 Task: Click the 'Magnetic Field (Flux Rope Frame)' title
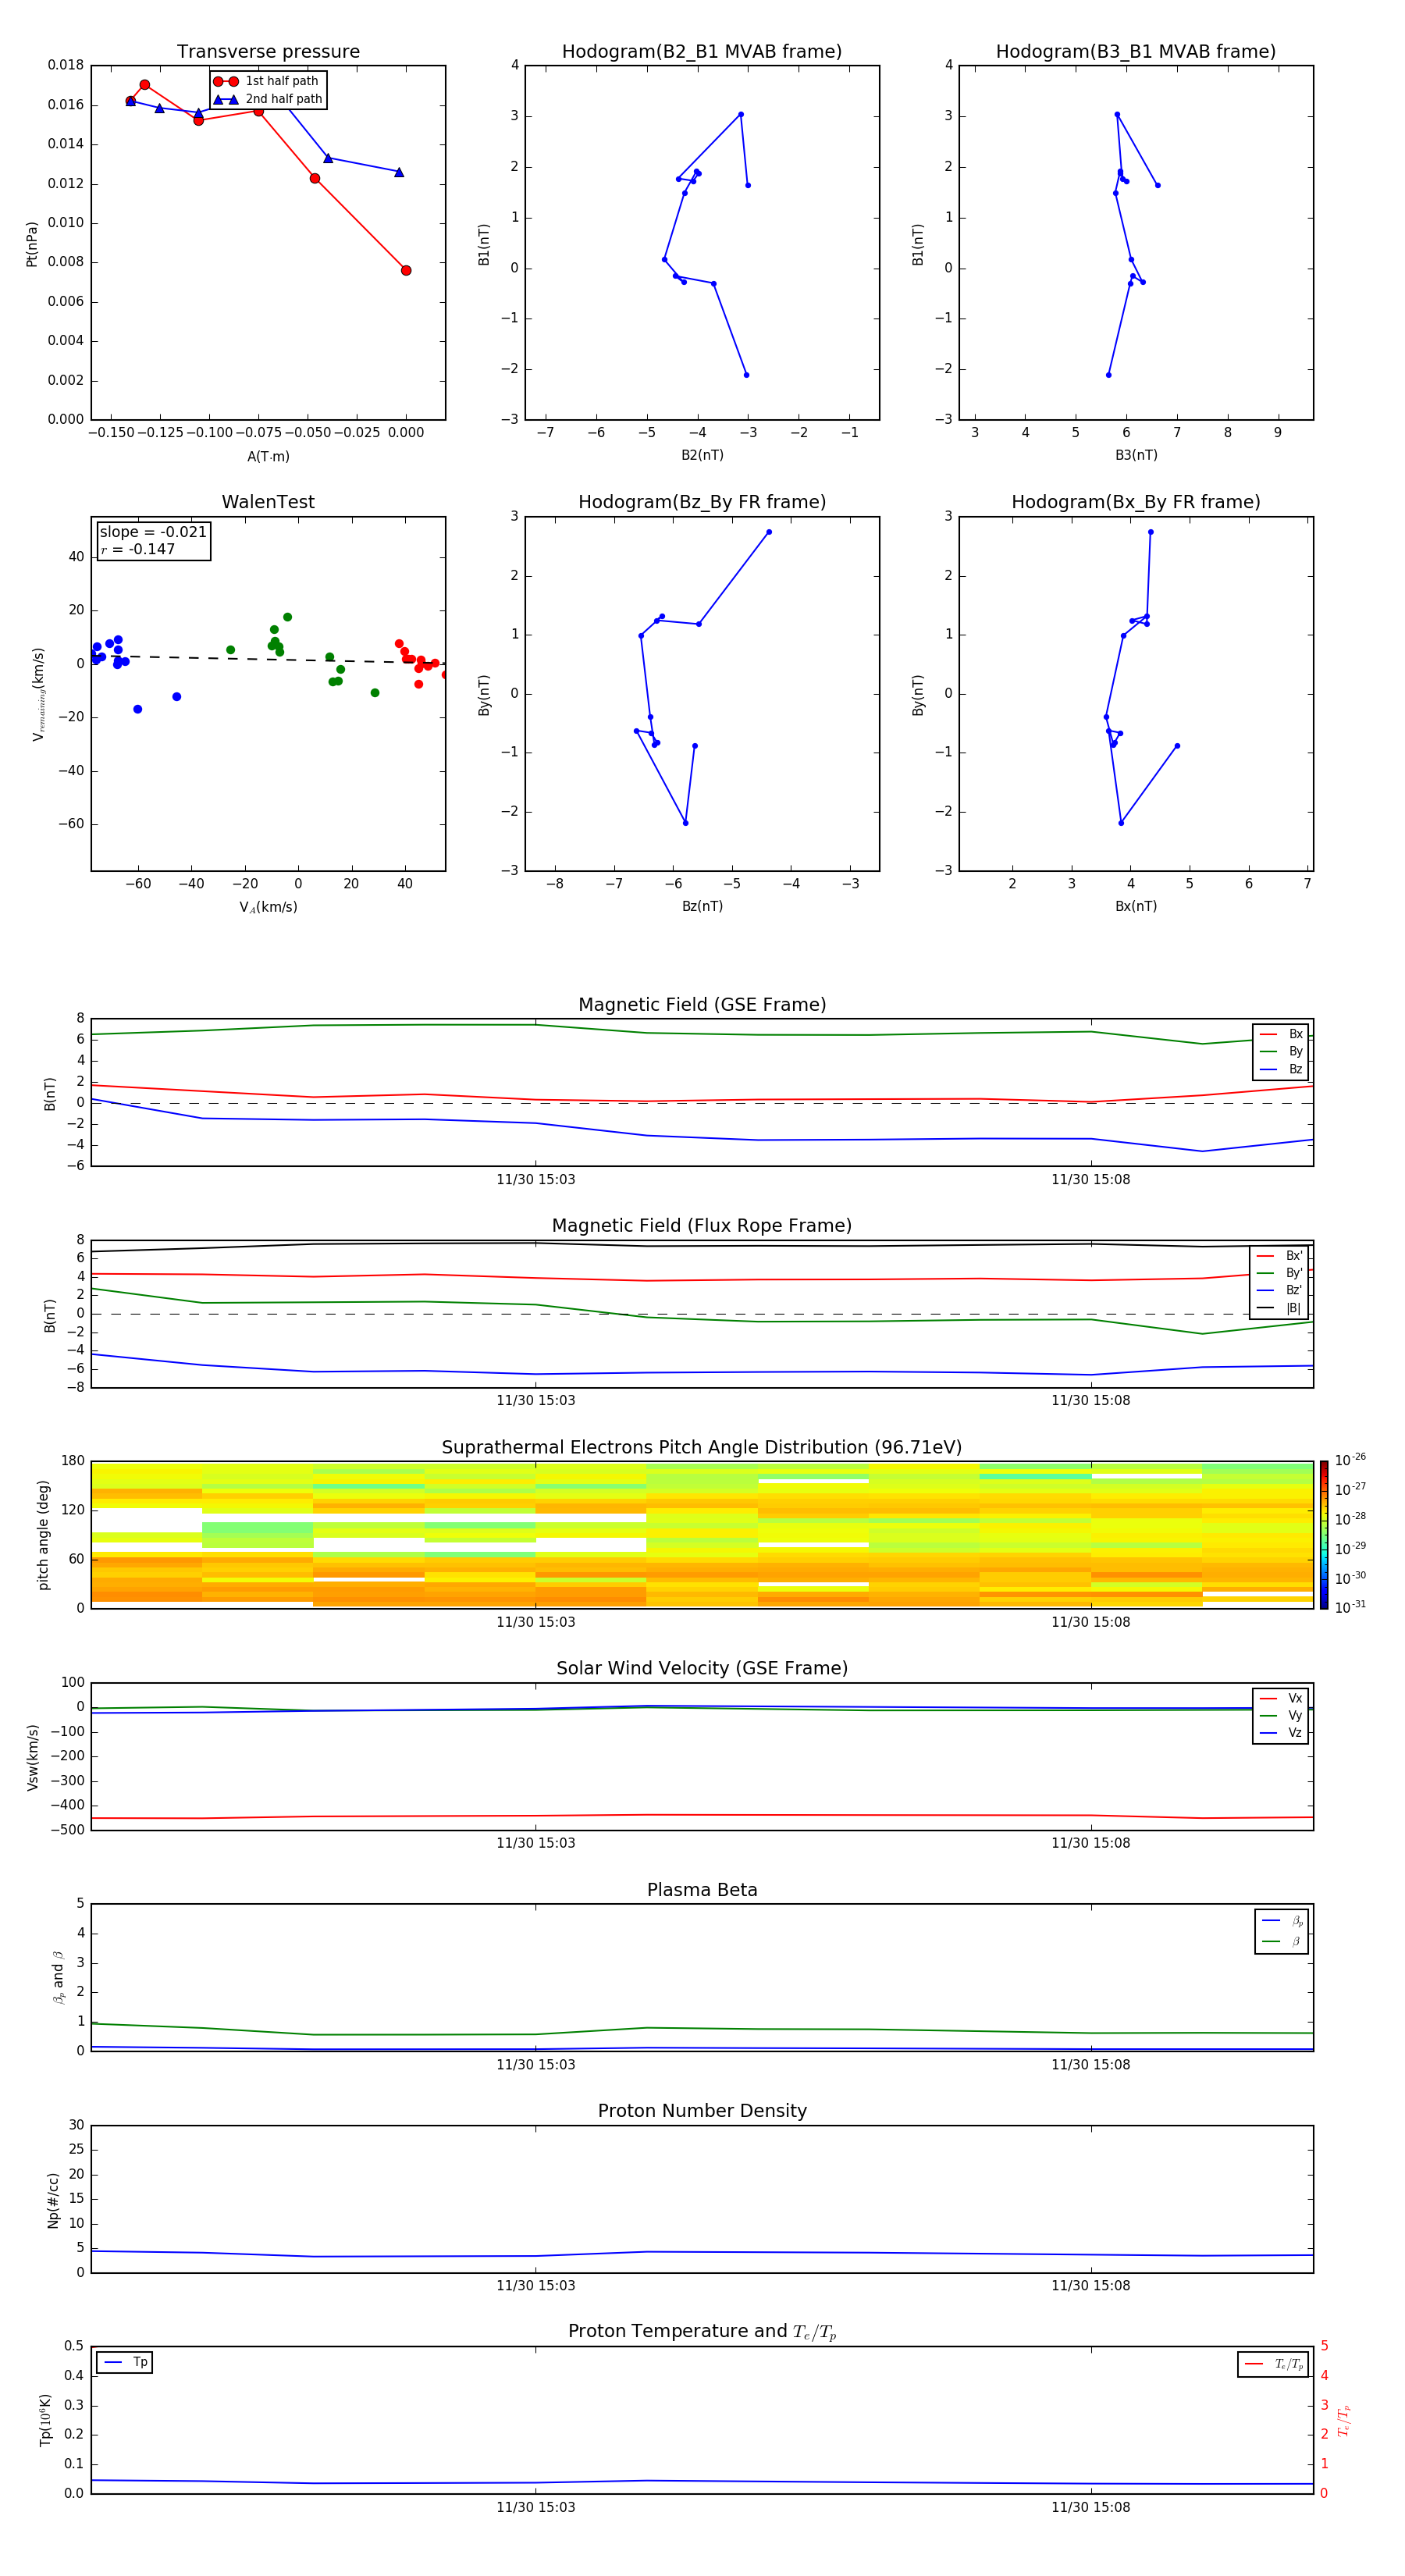tap(702, 1226)
